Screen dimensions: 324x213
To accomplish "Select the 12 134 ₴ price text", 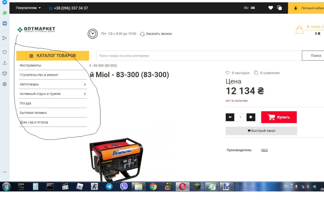I will click(x=245, y=91).
